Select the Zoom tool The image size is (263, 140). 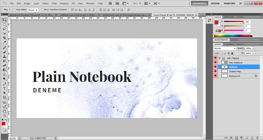4,116
